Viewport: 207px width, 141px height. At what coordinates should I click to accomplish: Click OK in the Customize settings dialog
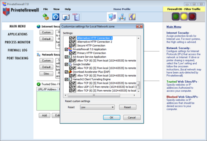[x=112, y=117]
